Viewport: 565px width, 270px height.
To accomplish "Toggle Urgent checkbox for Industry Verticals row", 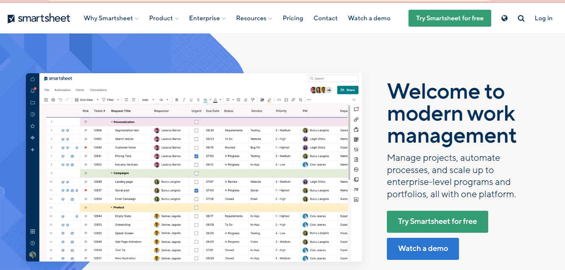I will pos(196,165).
